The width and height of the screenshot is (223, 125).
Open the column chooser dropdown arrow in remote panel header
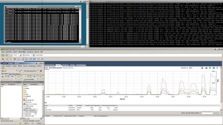pos(43,84)
